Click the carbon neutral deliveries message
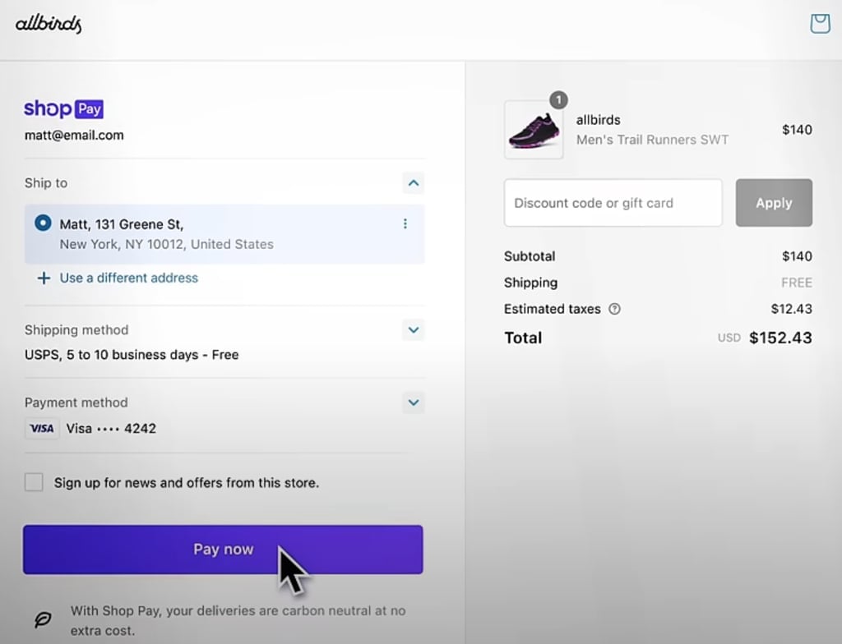The height and width of the screenshot is (644, 842). [238, 620]
